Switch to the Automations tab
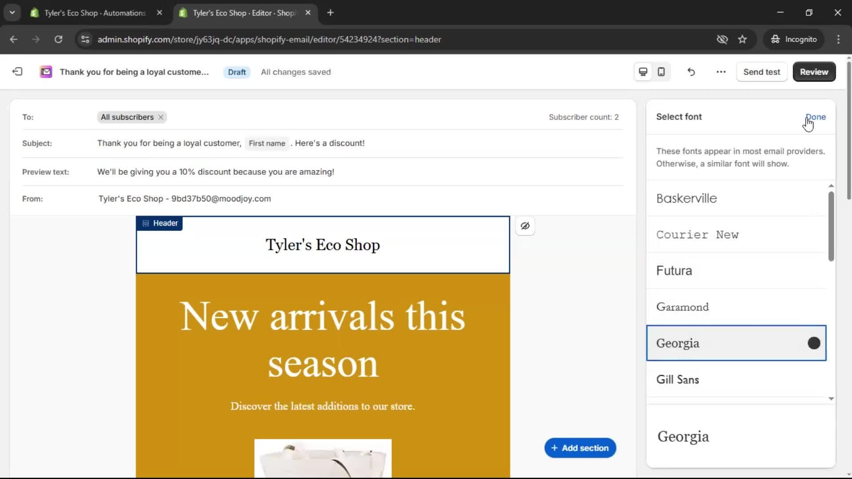Image resolution: width=852 pixels, height=479 pixels. tap(89, 13)
